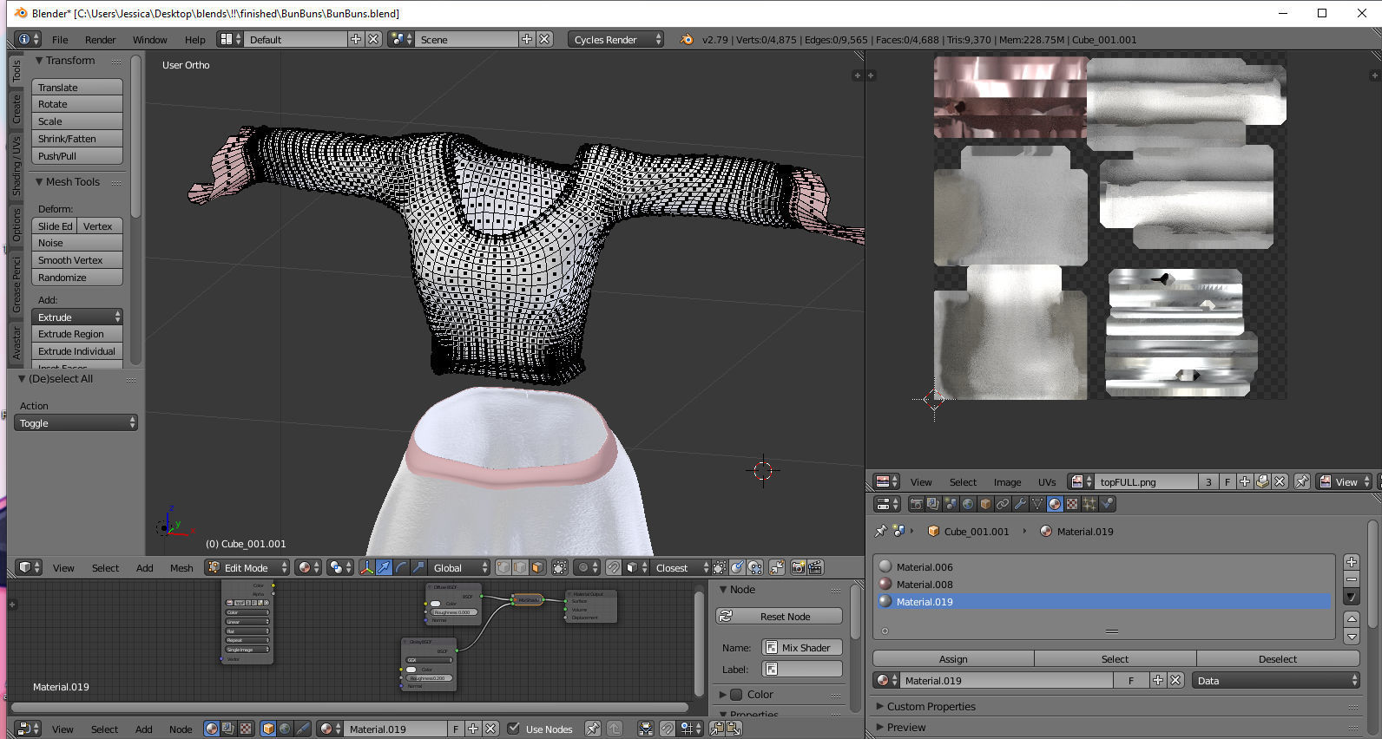1382x739 pixels.
Task: Select the shader nodes tree type icon
Action: pos(212,729)
